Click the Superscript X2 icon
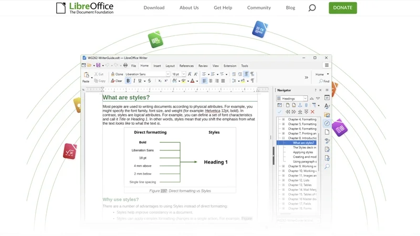Image resolution: width=420 pixels, height=236 pixels. click(x=166, y=81)
